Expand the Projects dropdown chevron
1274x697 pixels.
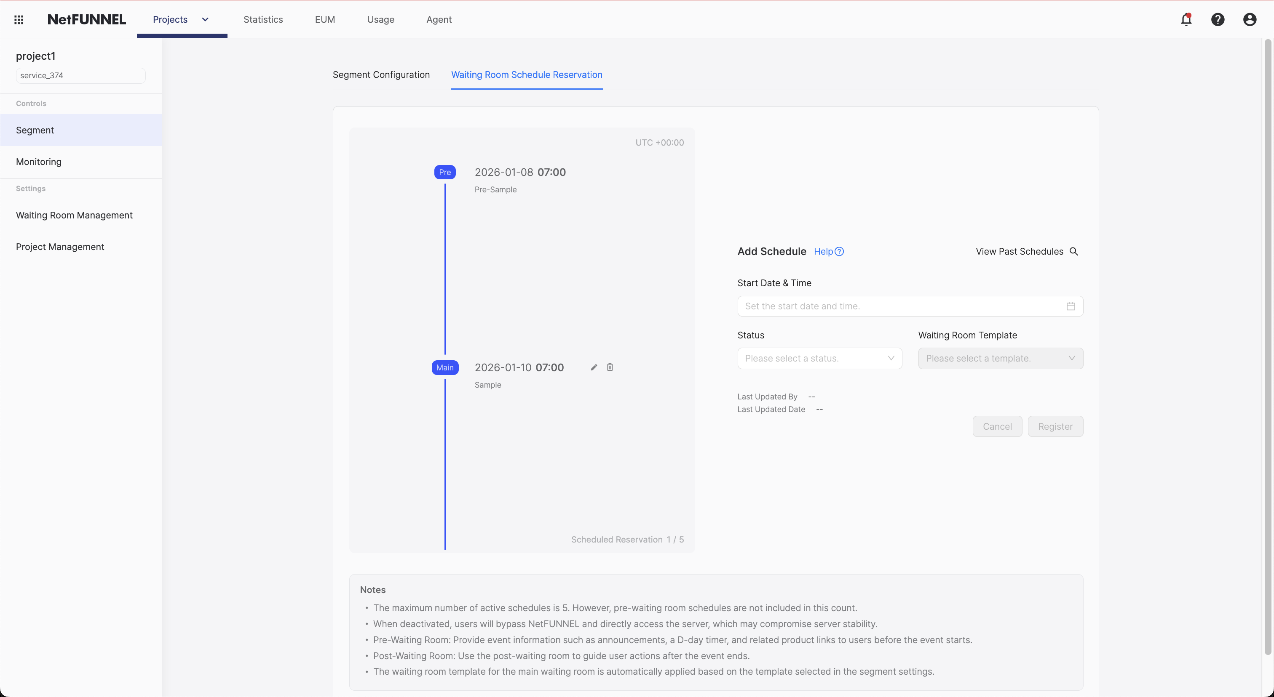pyautogui.click(x=205, y=20)
